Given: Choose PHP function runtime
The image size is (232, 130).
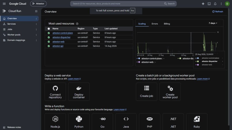Looking at the screenshot, I should tap(149, 122).
